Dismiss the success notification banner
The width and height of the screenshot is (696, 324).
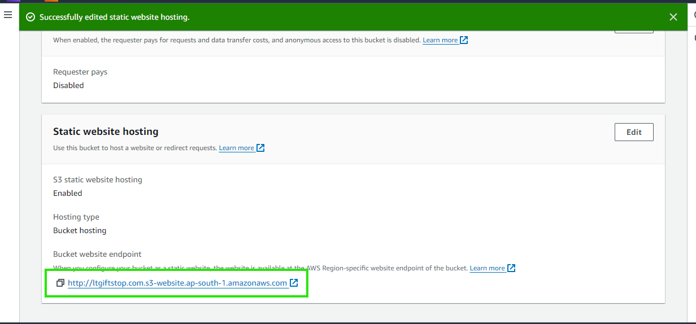pos(673,17)
